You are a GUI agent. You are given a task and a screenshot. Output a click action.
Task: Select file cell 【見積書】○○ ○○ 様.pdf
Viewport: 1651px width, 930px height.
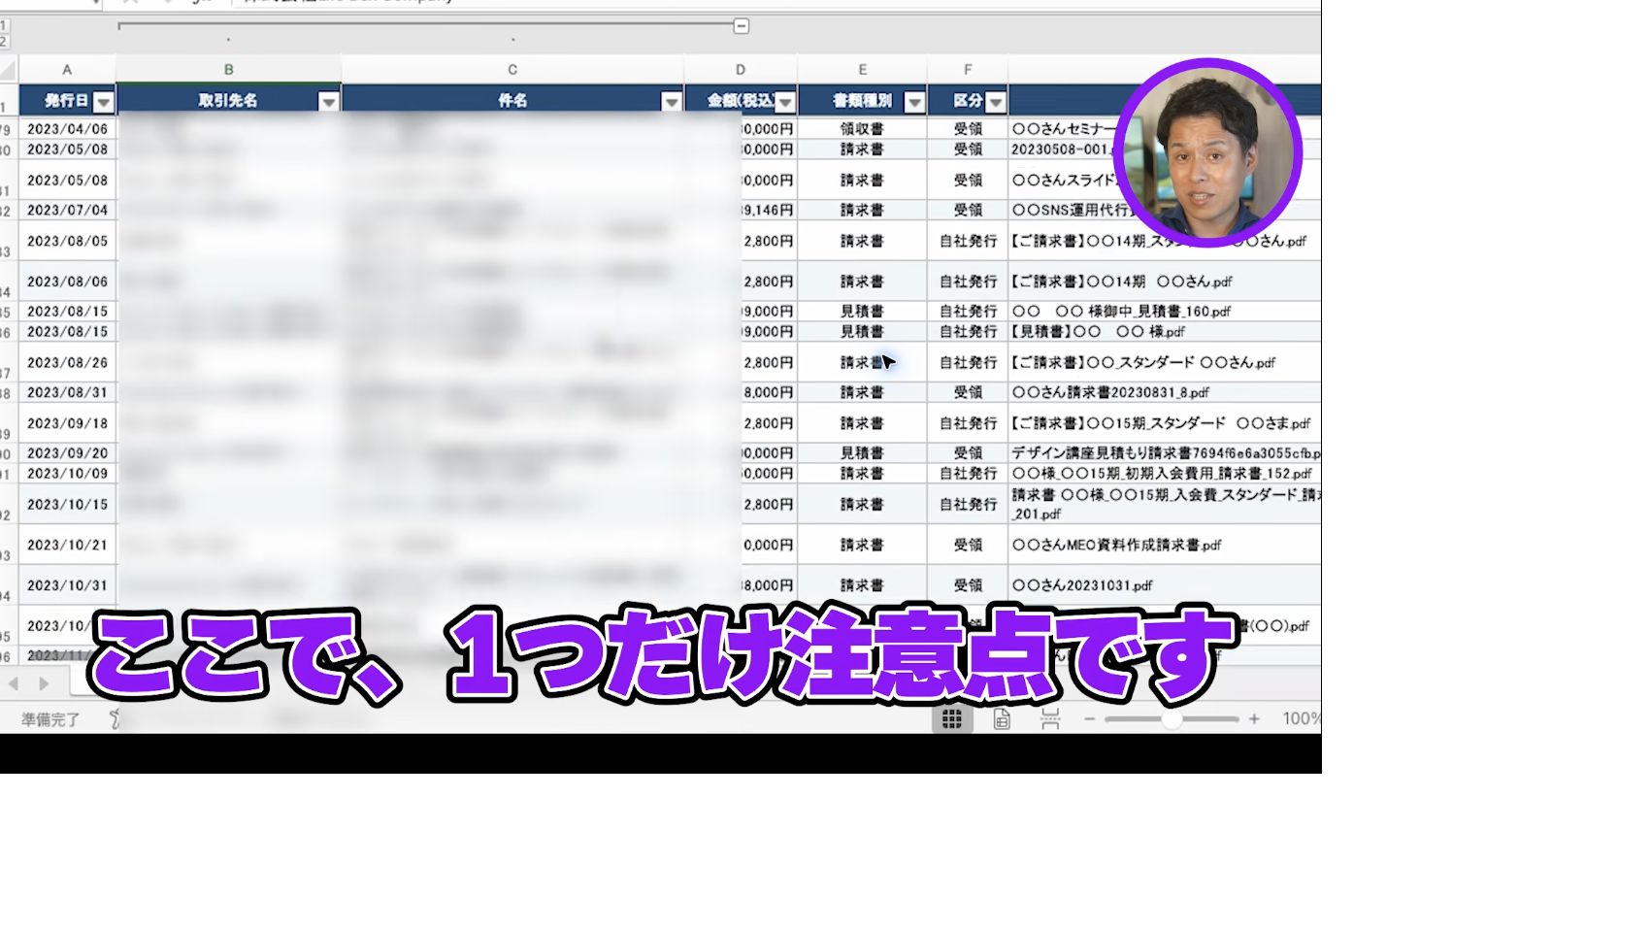[1164, 331]
